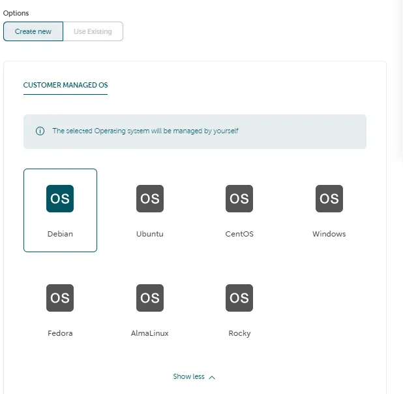
Task: Select the Windows OS icon
Action: (x=329, y=199)
